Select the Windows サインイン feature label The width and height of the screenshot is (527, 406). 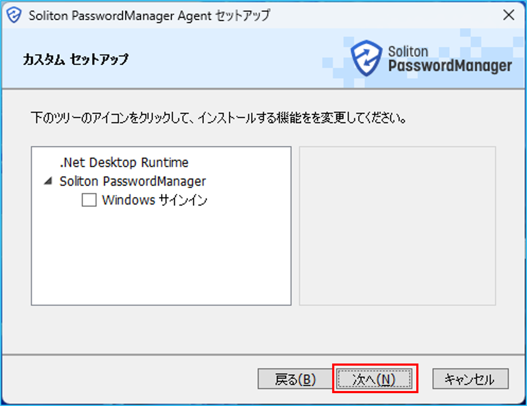click(x=154, y=200)
